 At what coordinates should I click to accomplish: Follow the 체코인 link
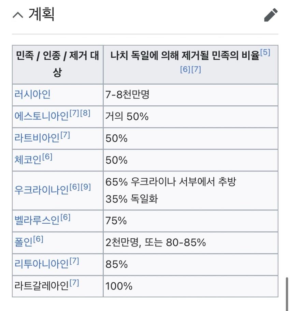click(28, 160)
